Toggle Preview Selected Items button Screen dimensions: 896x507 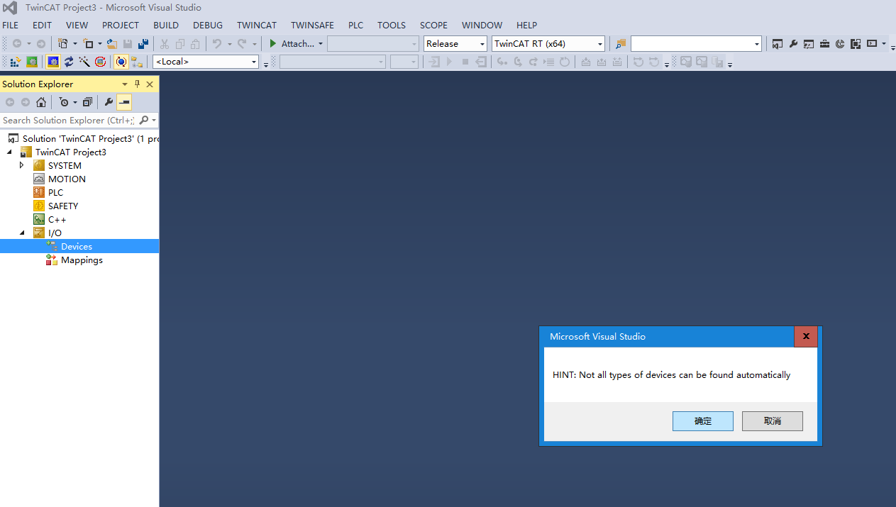coord(124,102)
